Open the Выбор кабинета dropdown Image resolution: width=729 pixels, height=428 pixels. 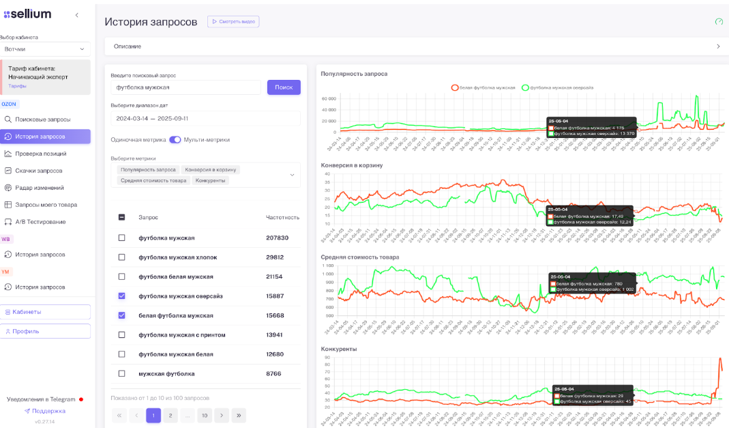tap(45, 49)
